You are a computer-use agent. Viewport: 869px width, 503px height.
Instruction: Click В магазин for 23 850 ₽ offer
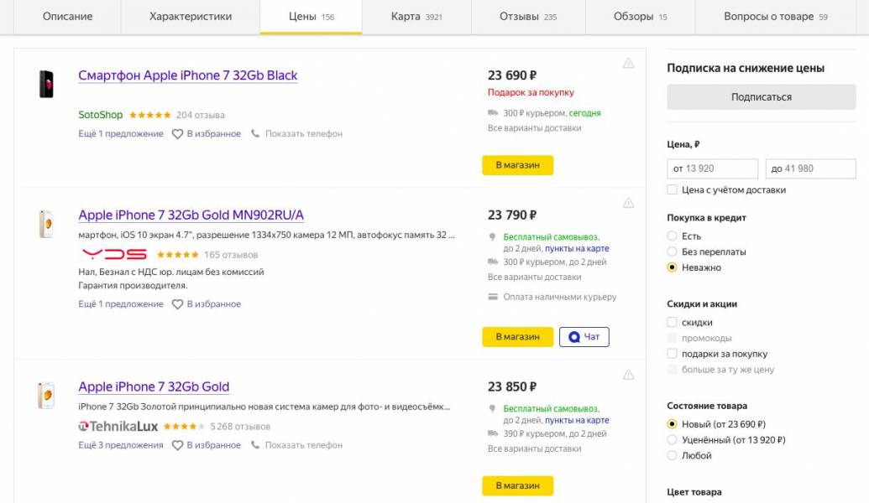coord(518,485)
